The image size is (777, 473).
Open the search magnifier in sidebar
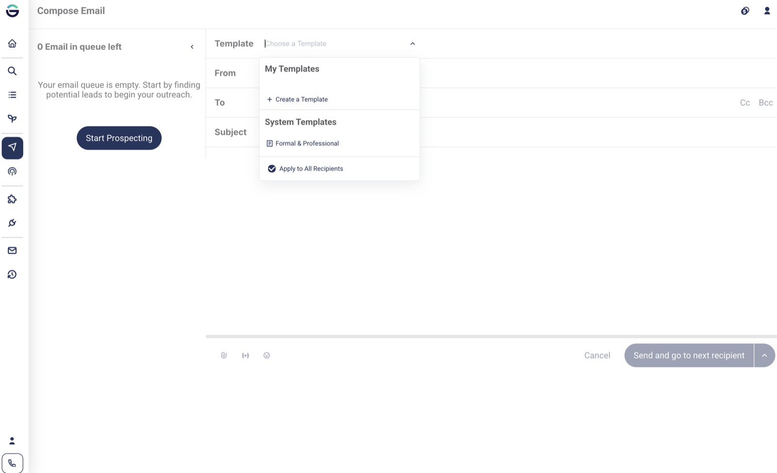point(12,71)
